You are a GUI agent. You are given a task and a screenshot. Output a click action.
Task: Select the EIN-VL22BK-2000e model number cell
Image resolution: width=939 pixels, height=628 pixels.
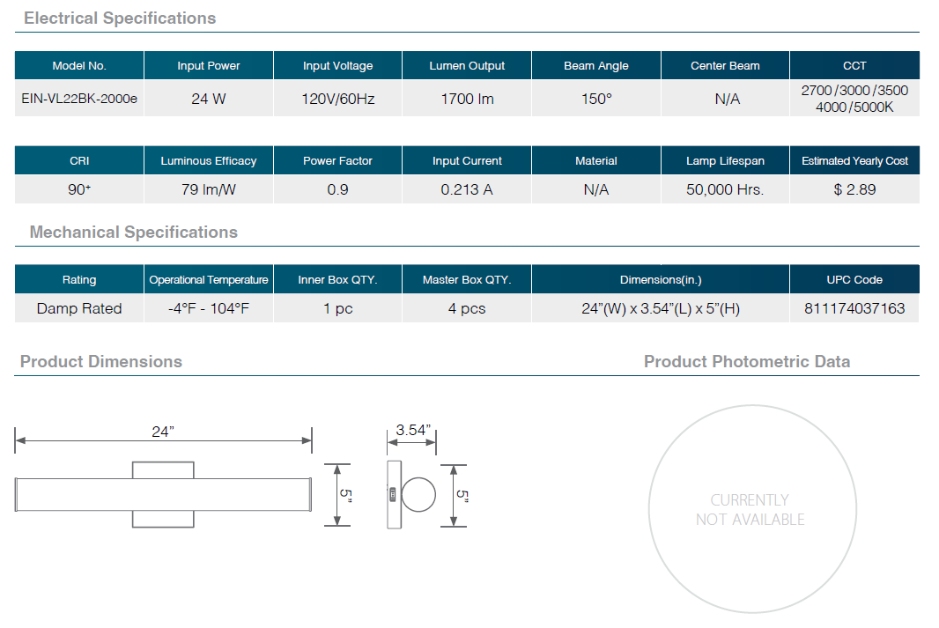(79, 99)
